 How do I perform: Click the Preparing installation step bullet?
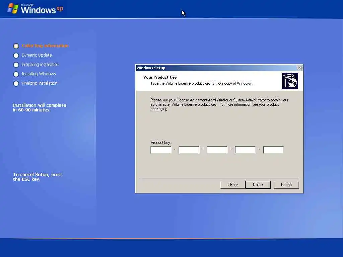pyautogui.click(x=16, y=65)
